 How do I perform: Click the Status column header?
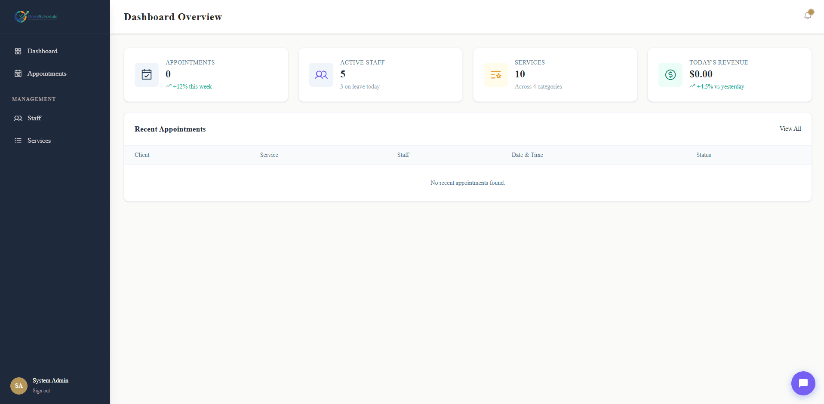[x=704, y=155]
